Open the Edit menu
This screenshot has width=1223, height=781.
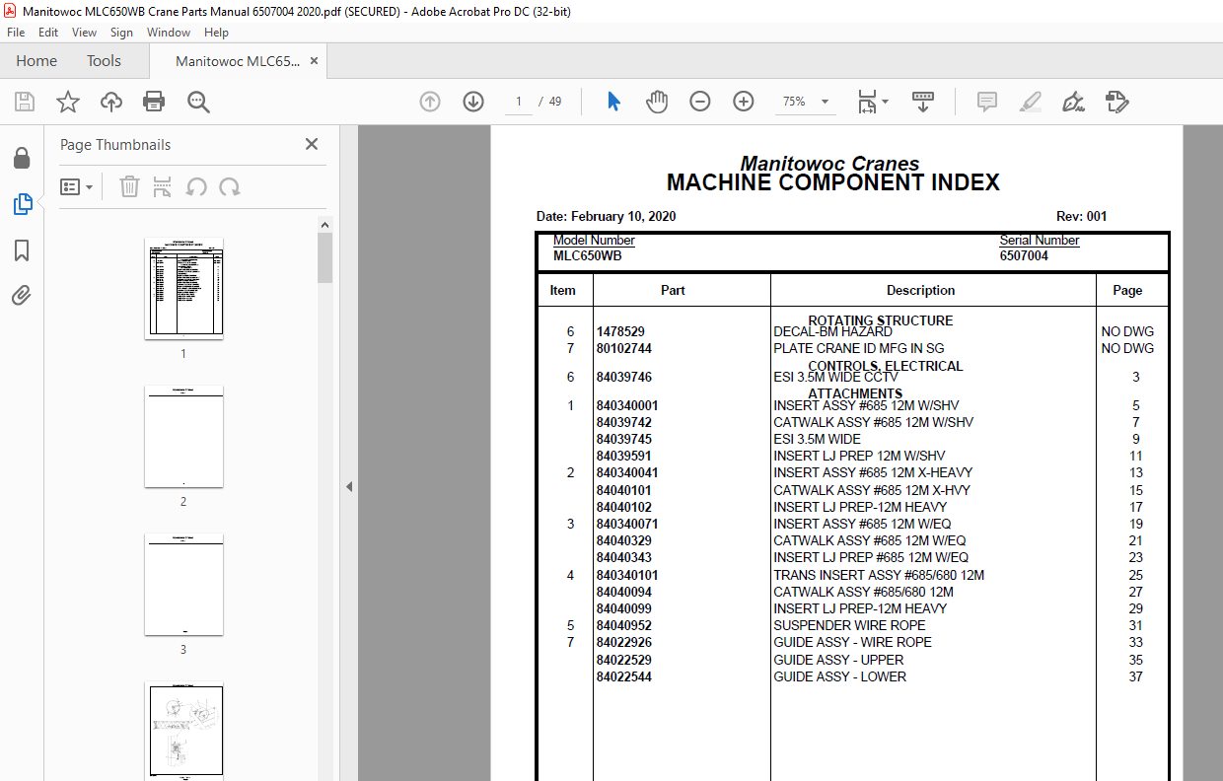pyautogui.click(x=48, y=33)
